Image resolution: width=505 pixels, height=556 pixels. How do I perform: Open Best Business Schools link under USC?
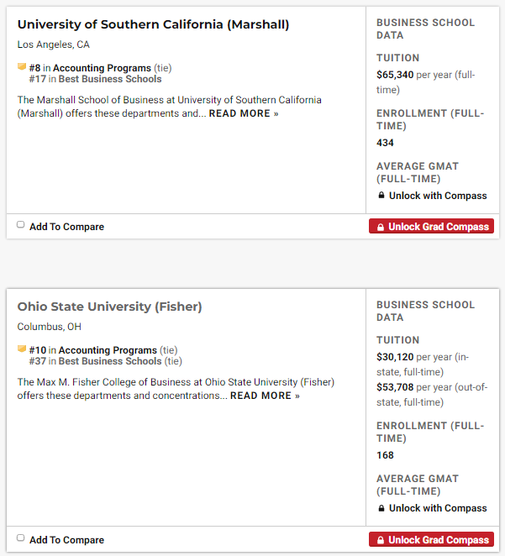click(109, 79)
